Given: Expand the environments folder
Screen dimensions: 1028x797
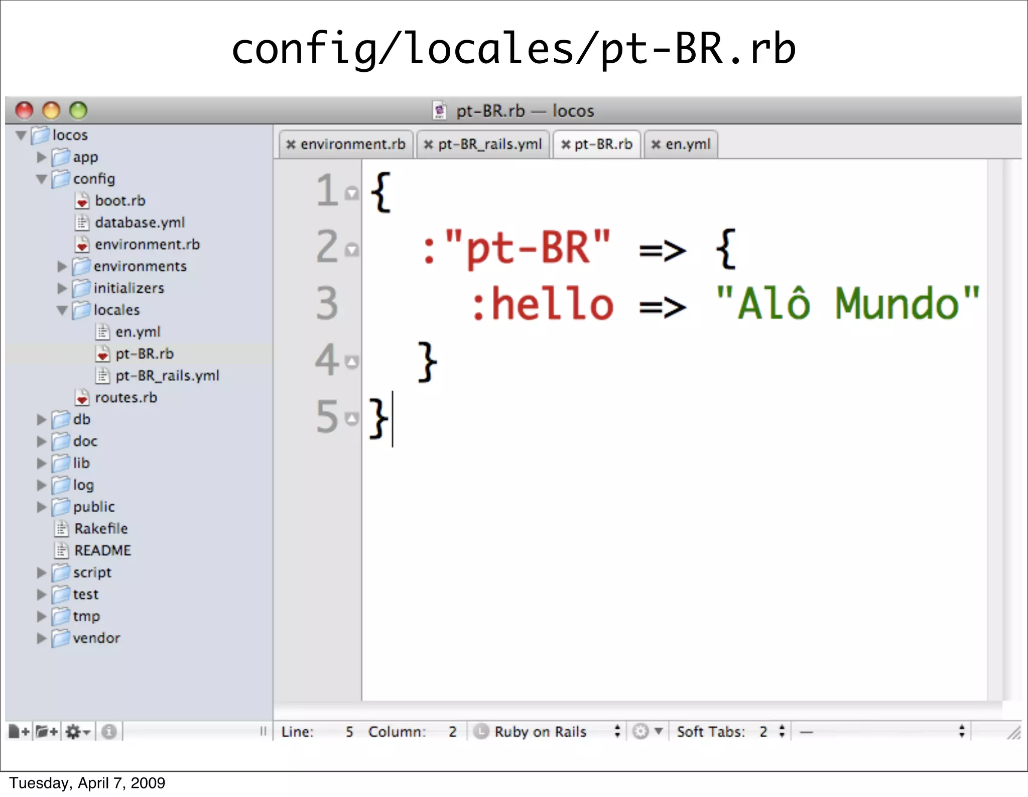Looking at the screenshot, I should (62, 266).
